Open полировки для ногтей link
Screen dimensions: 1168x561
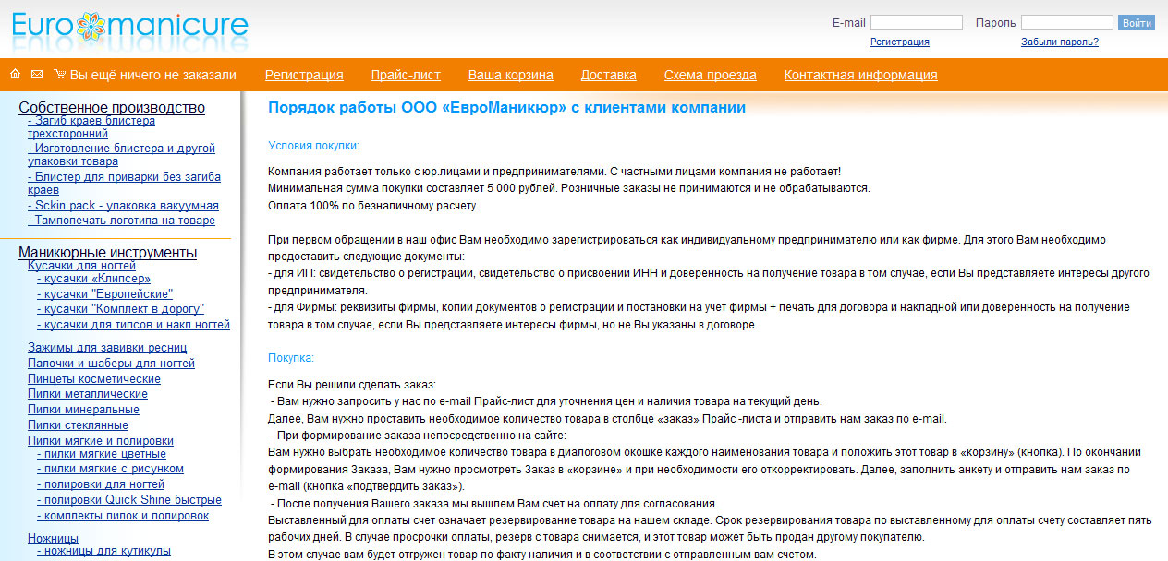(x=101, y=483)
